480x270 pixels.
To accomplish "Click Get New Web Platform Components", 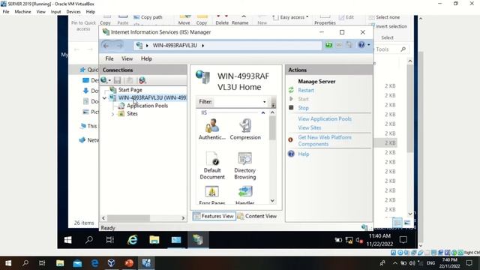I will (x=325, y=140).
